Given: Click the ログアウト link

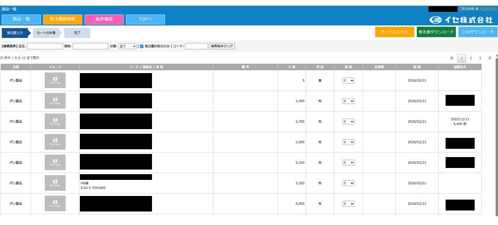Looking at the screenshot, I should (488, 9).
